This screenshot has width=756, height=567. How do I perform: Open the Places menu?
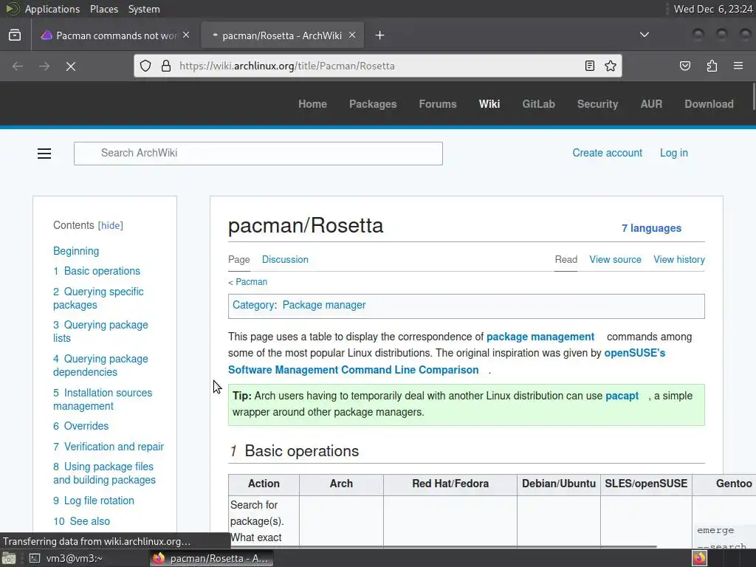103,9
